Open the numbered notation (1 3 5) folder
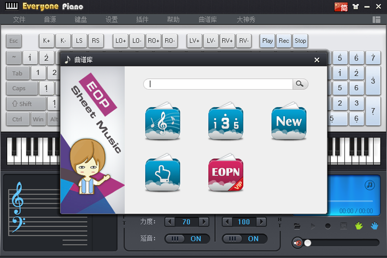This screenshot has height=258, width=387. tap(225, 121)
